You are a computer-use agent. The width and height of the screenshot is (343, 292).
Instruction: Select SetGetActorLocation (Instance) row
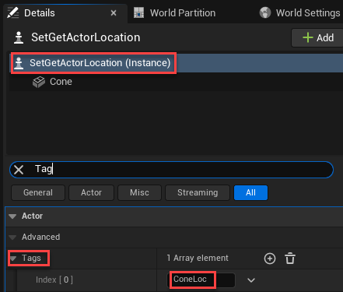(177, 63)
